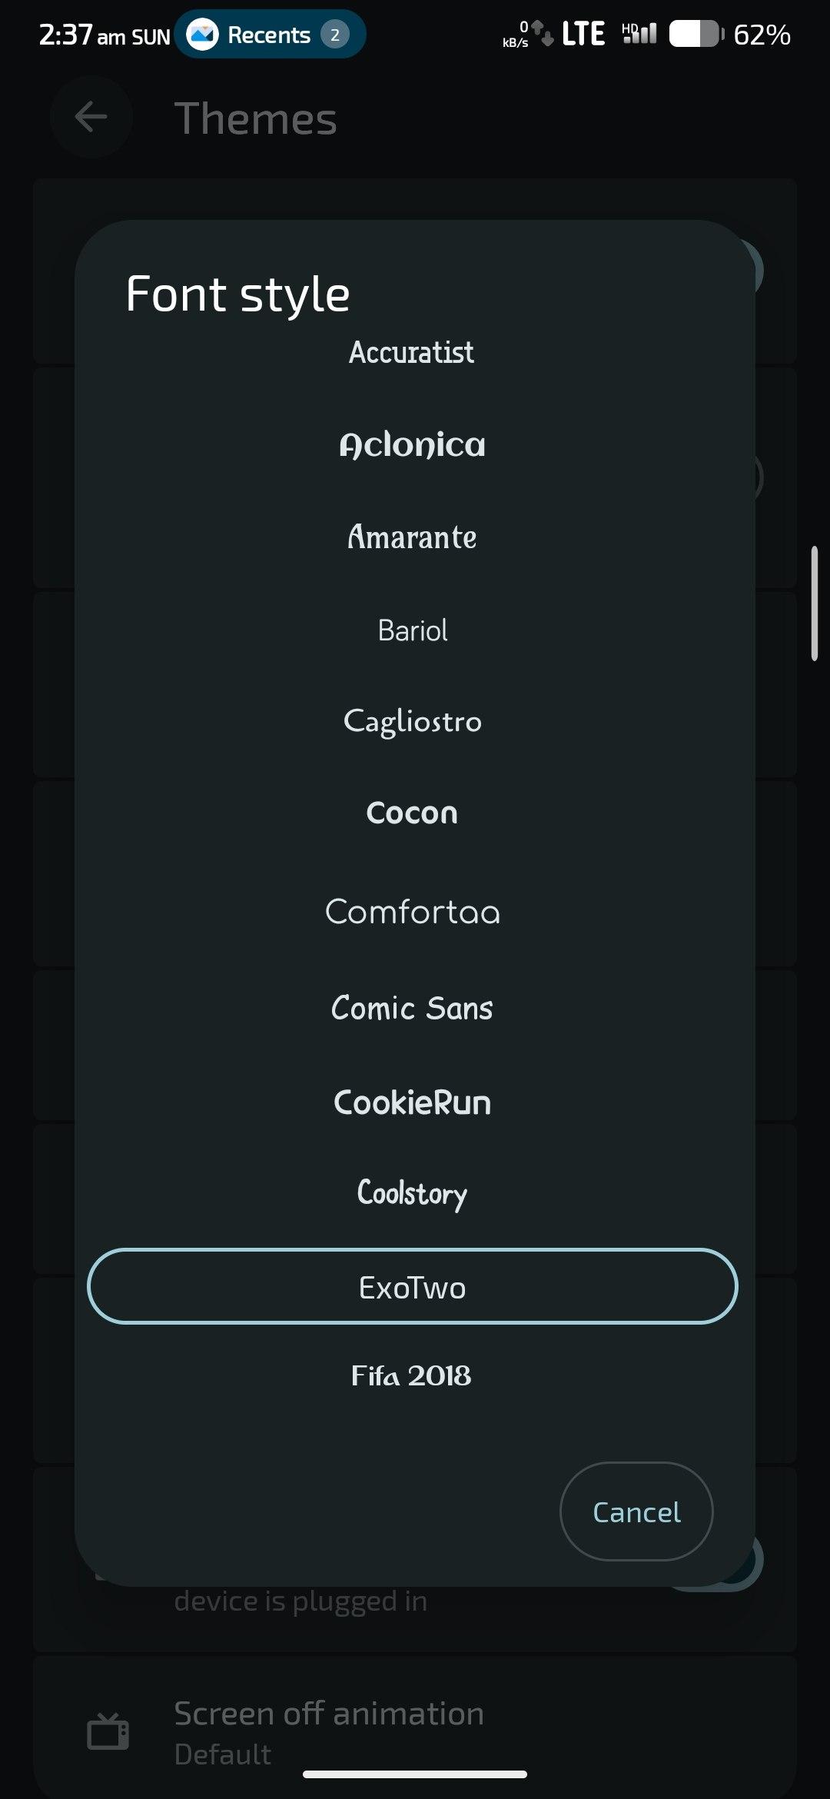This screenshot has height=1799, width=830.
Task: Pick the Amarante font
Action: (x=412, y=537)
